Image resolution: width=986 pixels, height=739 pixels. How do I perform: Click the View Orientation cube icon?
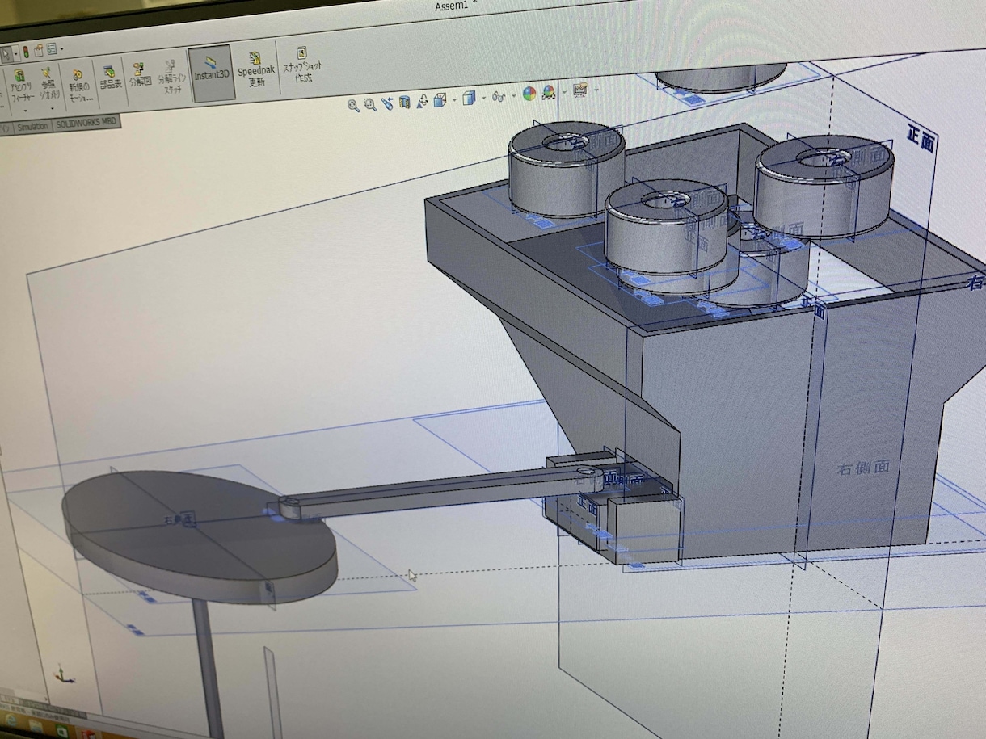(440, 99)
